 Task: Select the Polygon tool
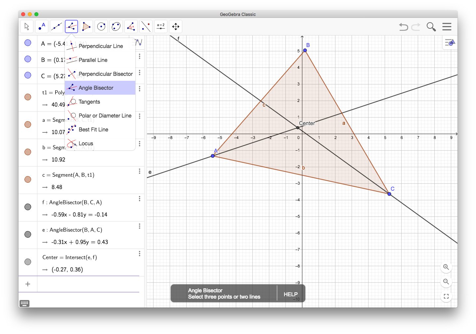coord(86,26)
